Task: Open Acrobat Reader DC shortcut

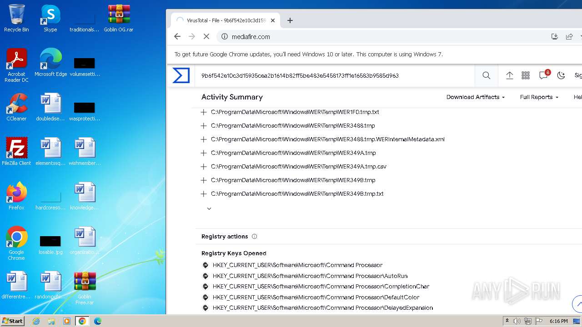Action: tap(16, 65)
